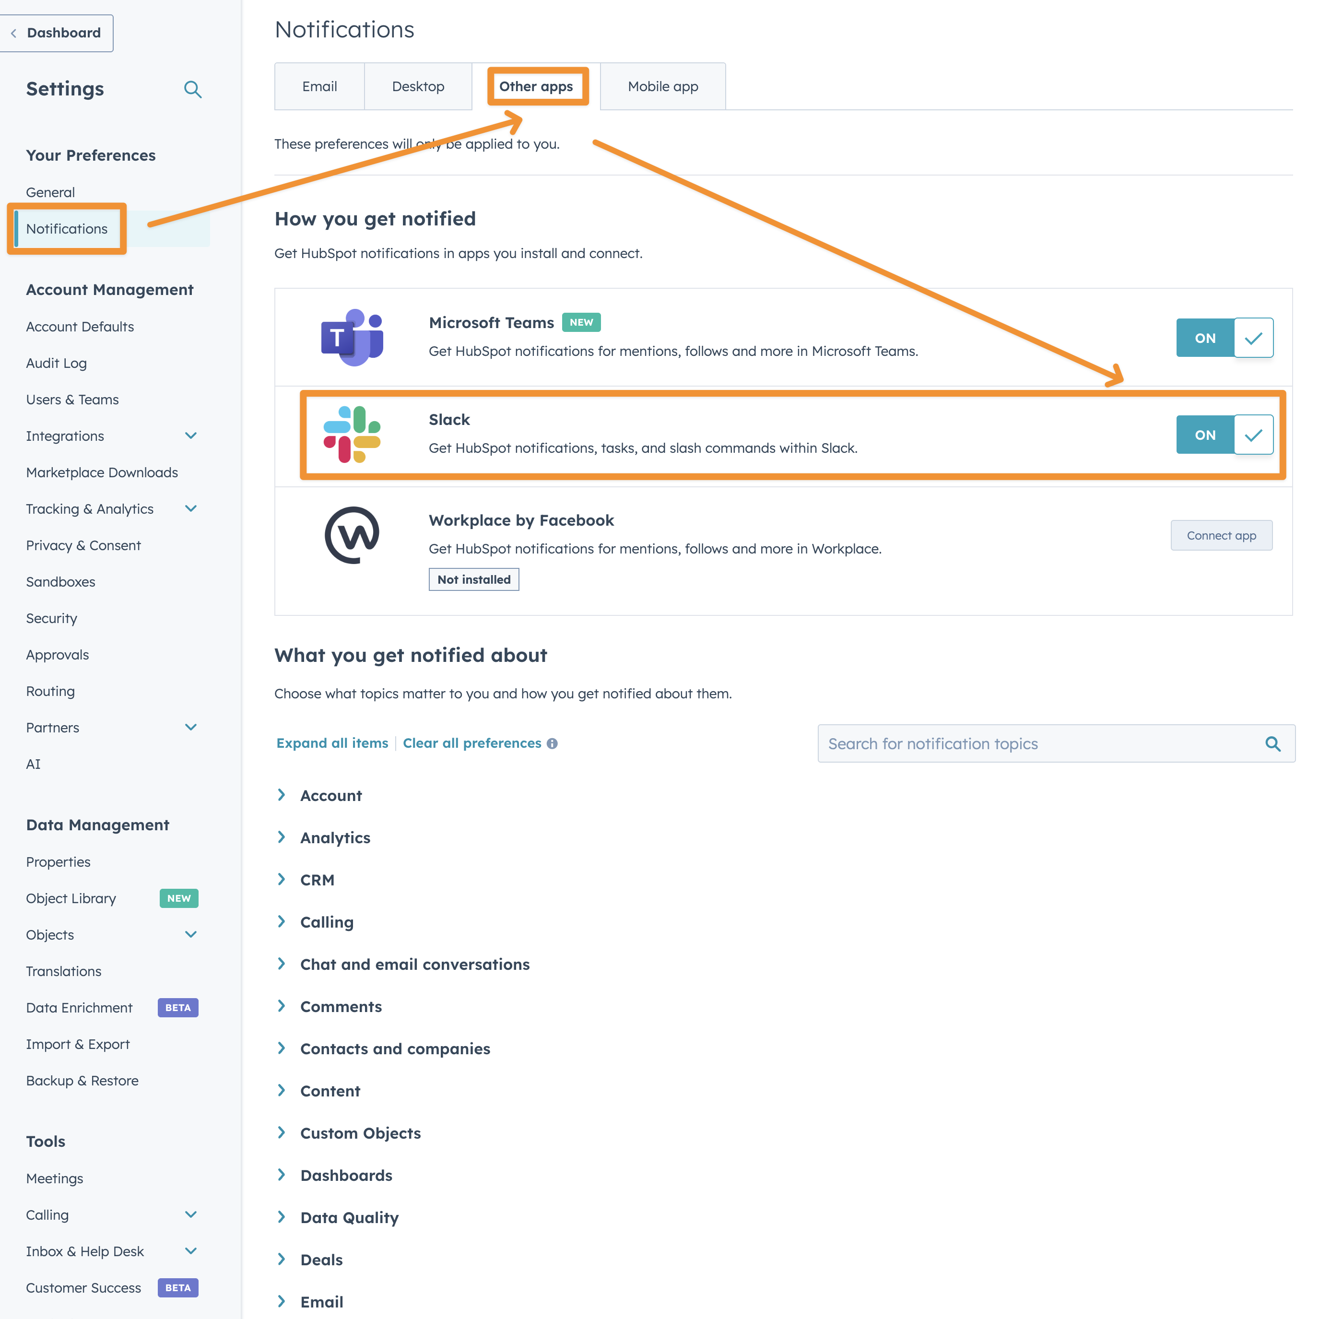Click the info icon beside Clear all preferences
1319x1319 pixels.
[553, 743]
